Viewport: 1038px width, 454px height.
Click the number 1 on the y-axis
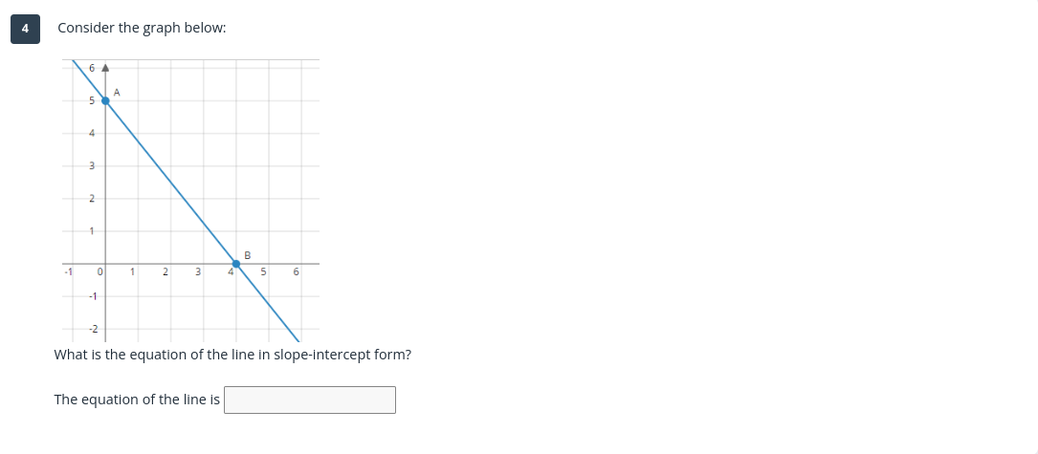click(92, 231)
